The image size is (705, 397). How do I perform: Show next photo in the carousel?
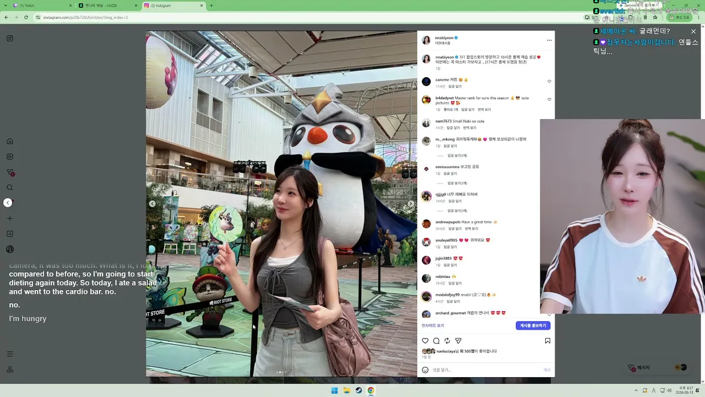[x=410, y=204]
